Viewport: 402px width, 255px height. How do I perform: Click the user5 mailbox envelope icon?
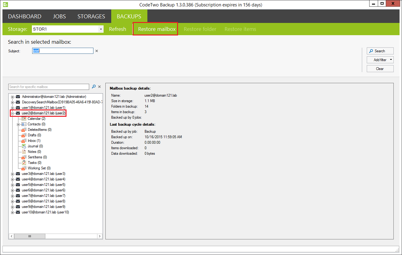[x=18, y=185]
